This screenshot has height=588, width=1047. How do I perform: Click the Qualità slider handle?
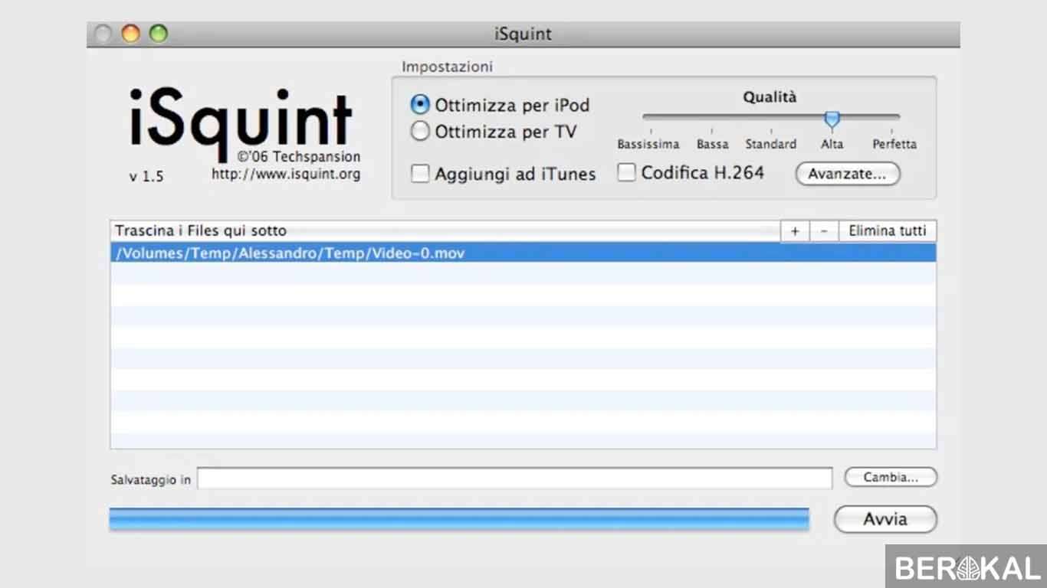click(x=832, y=119)
